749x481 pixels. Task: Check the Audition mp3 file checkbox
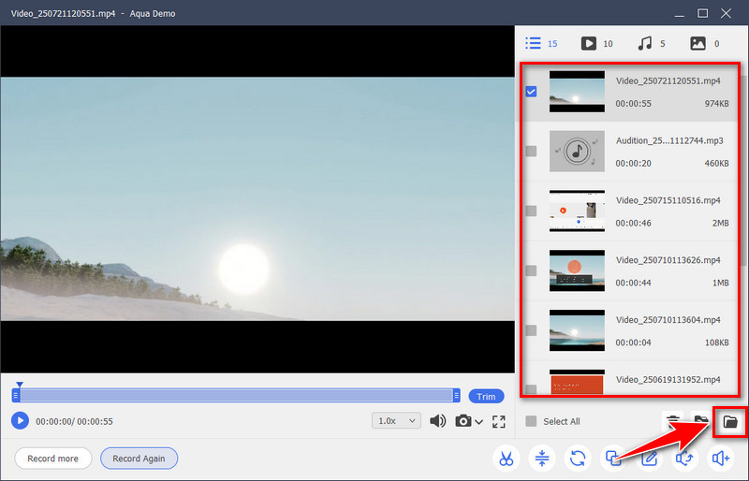tap(532, 151)
